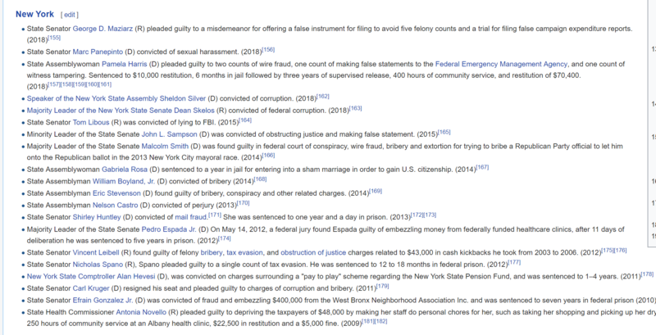This screenshot has height=335, width=656.
Task: Open the Vincent Leibell link
Action: pyautogui.click(x=96, y=252)
